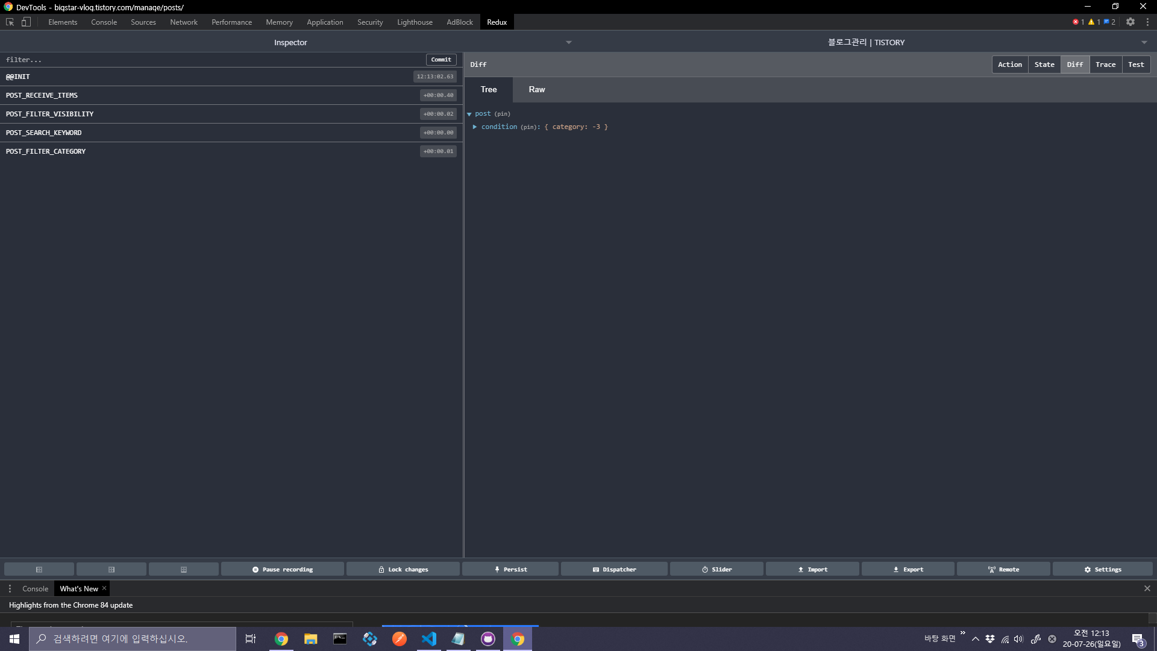Switch to the Raw diff tab
The width and height of the screenshot is (1157, 651).
(x=536, y=89)
